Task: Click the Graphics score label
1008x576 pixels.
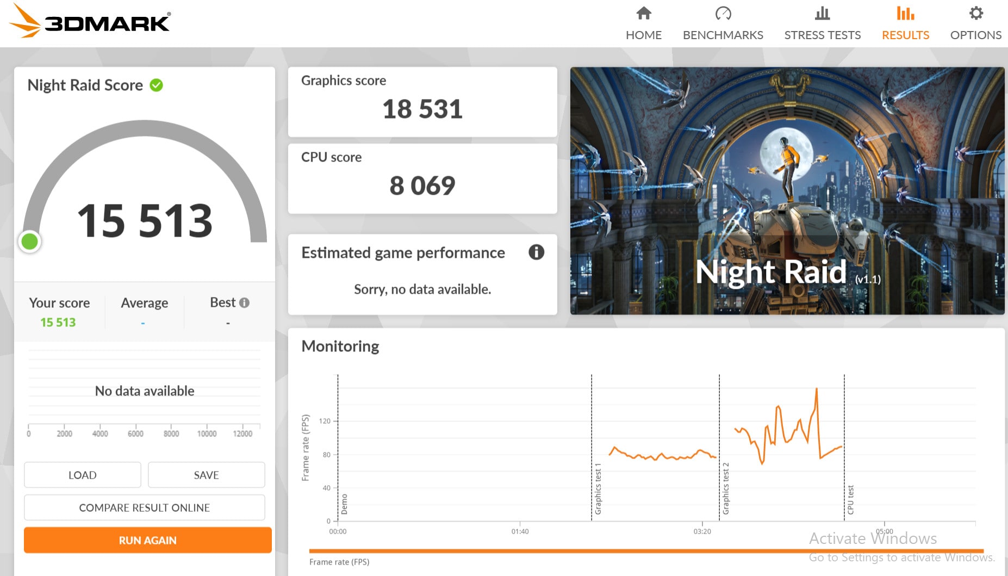Action: 344,80
